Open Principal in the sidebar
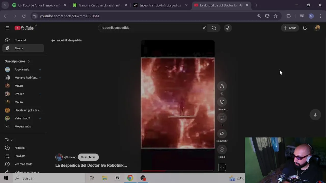 (23, 40)
